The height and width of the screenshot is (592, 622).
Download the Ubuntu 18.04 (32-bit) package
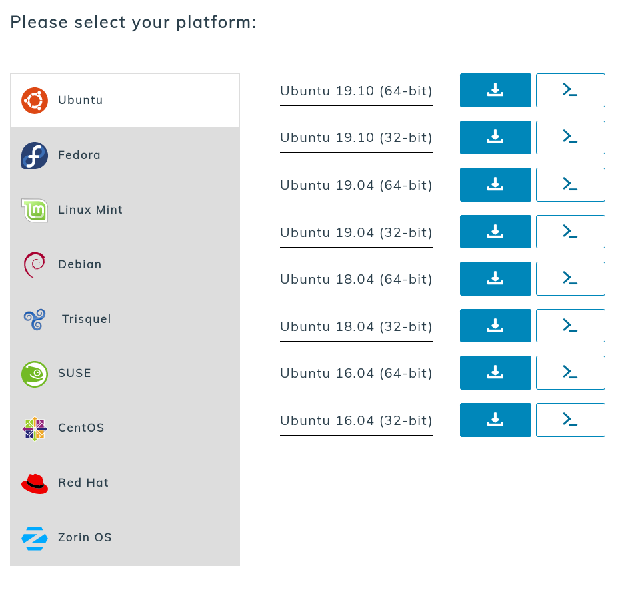495,326
